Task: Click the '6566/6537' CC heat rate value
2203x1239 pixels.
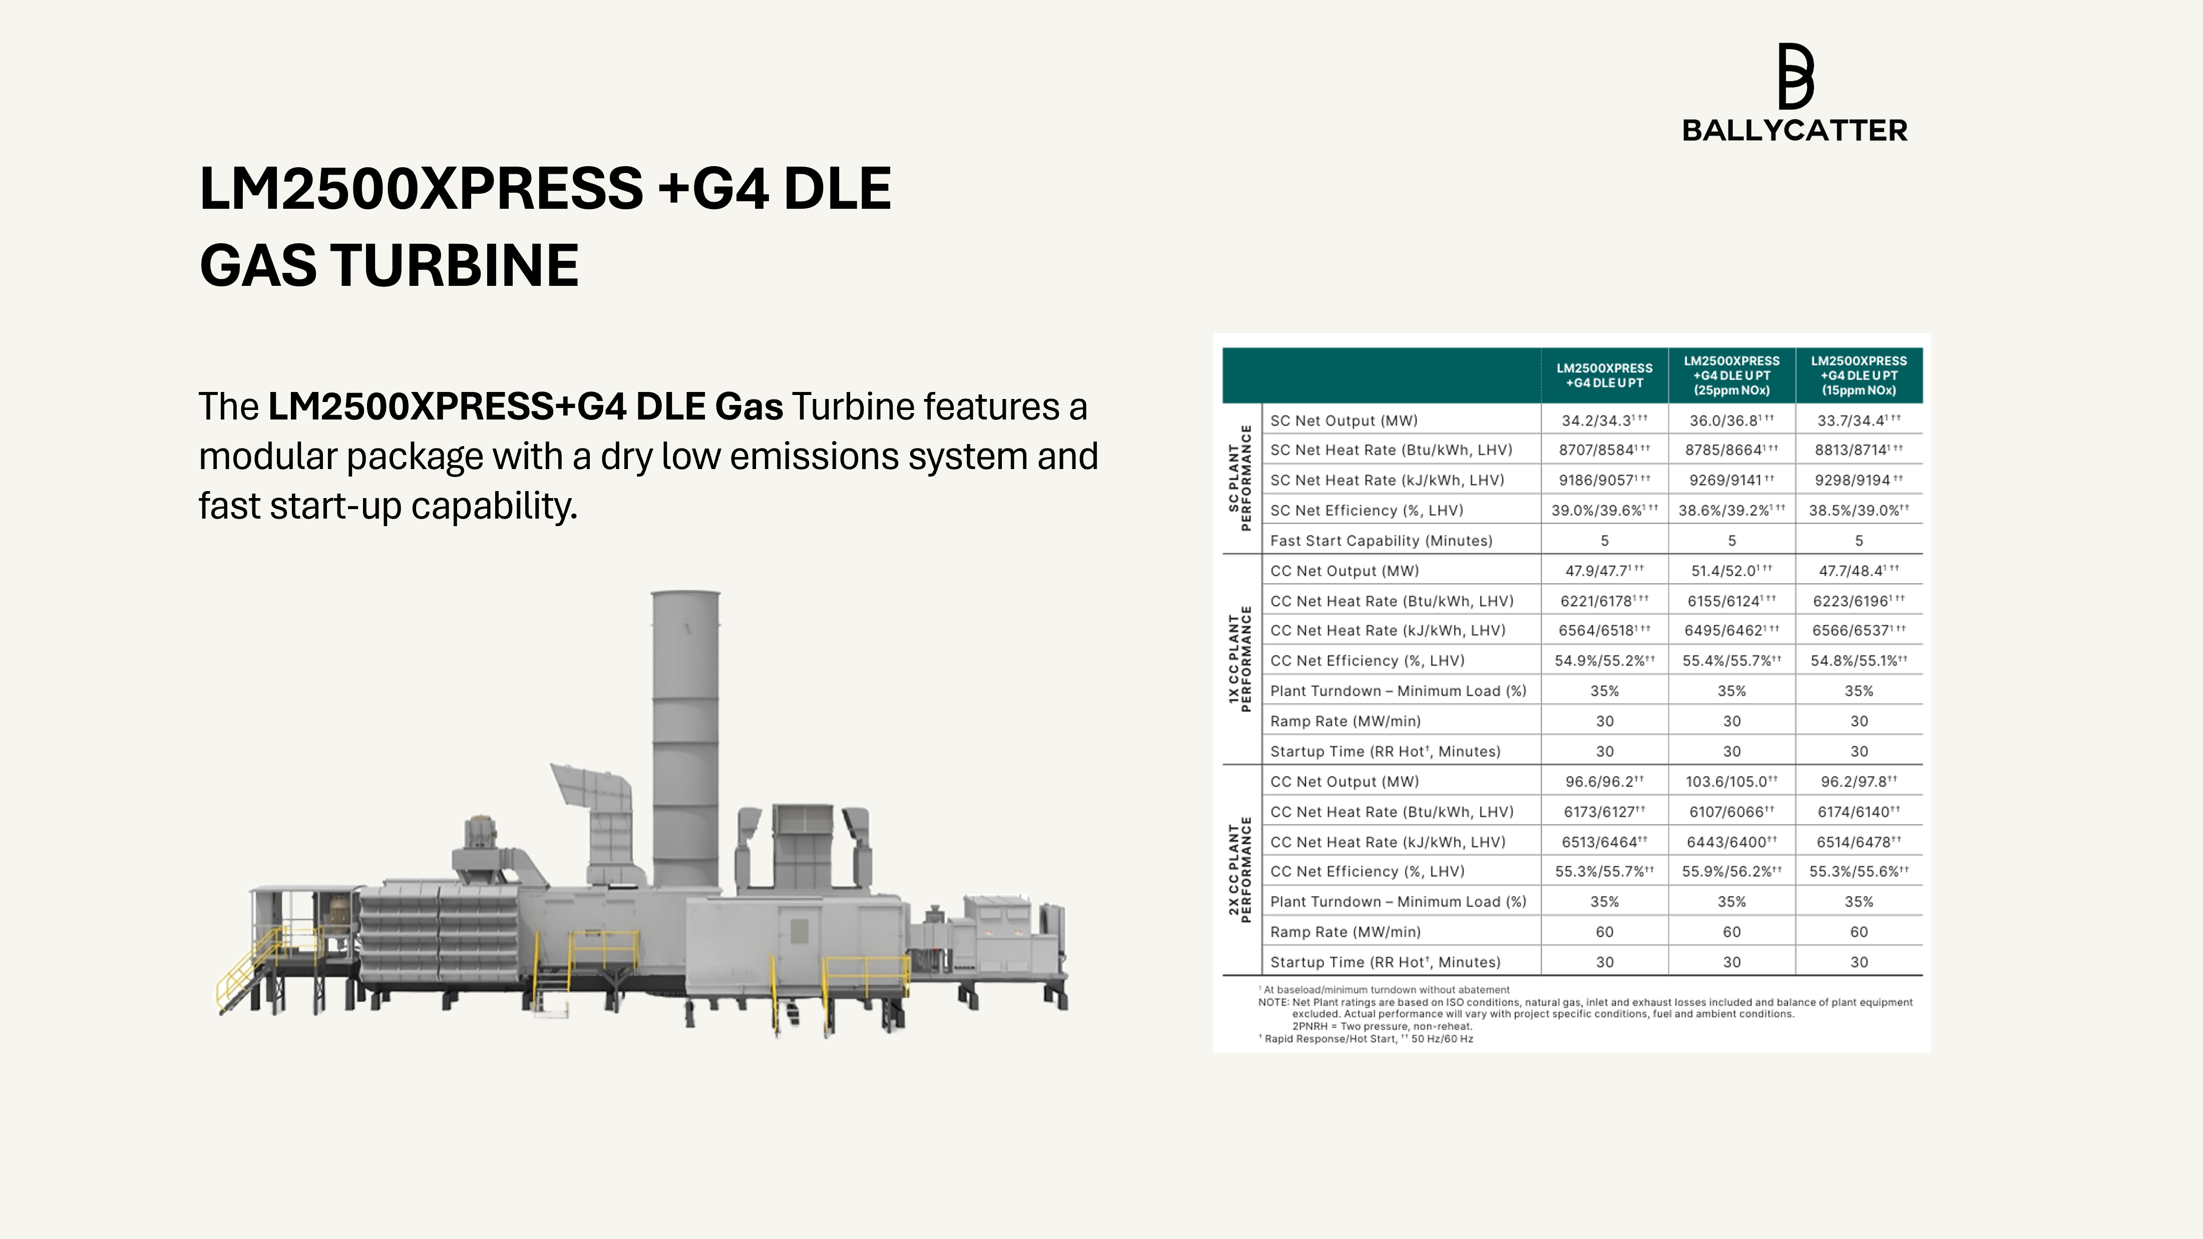Action: [1859, 630]
